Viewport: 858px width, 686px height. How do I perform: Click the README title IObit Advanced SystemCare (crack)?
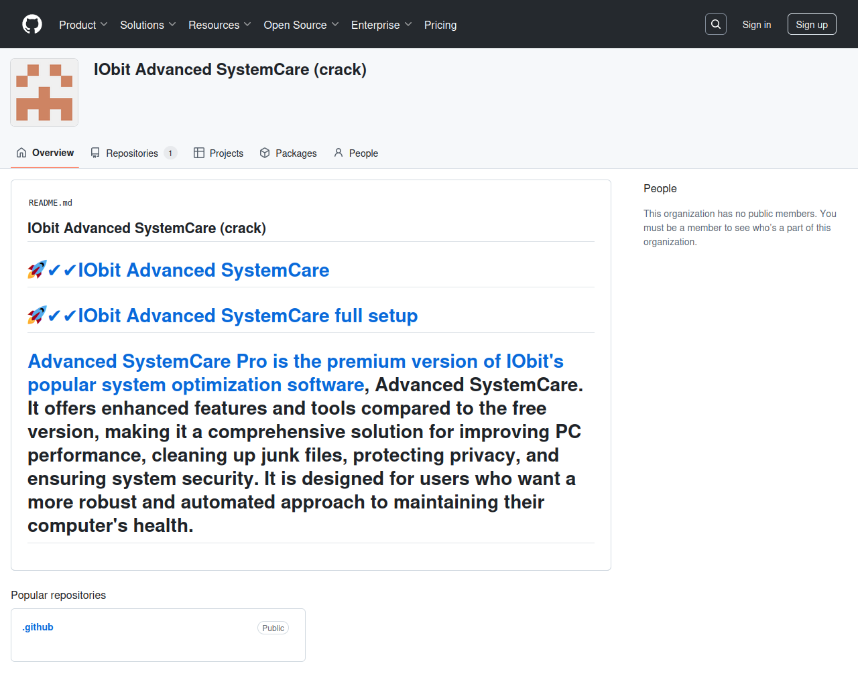point(147,228)
